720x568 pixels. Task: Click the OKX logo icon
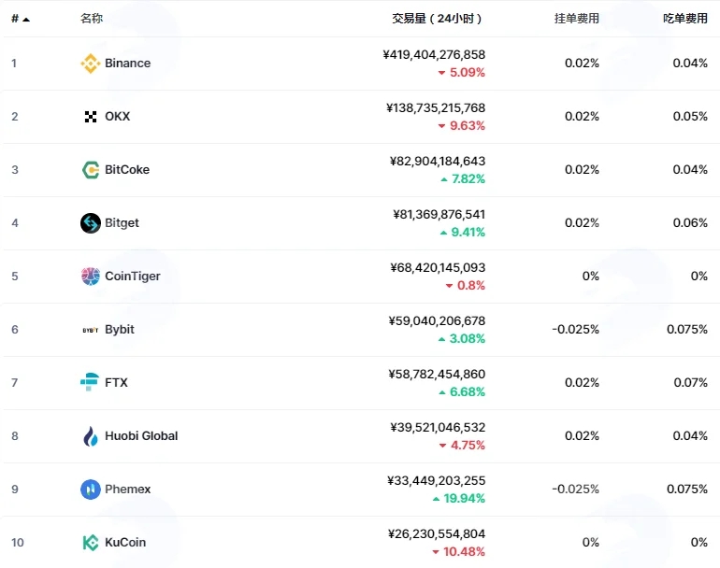click(x=91, y=117)
